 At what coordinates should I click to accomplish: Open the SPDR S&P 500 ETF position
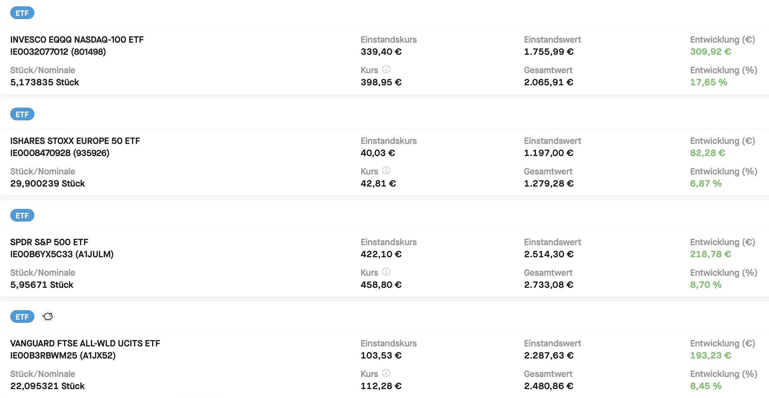tap(49, 242)
